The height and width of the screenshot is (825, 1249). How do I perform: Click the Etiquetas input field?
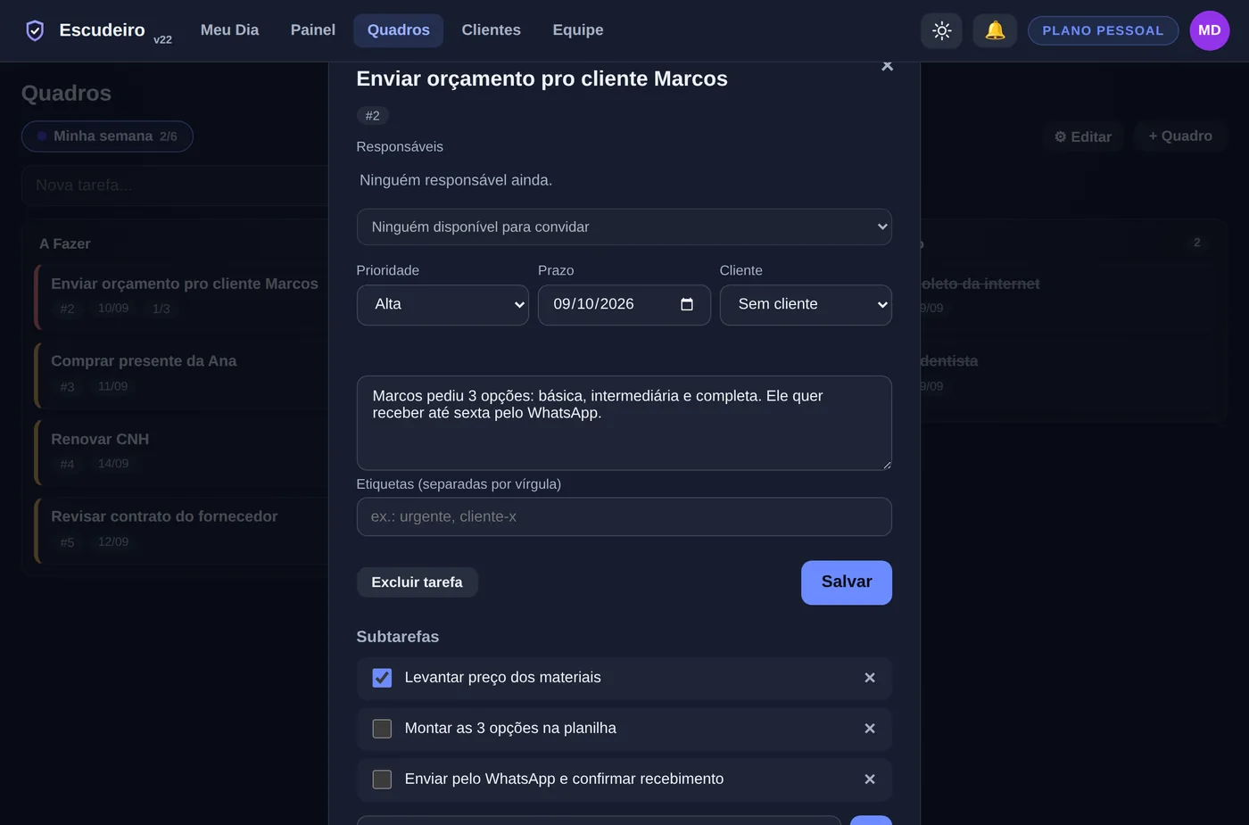pyautogui.click(x=624, y=516)
